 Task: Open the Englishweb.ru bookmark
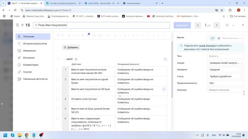pos(188,16)
